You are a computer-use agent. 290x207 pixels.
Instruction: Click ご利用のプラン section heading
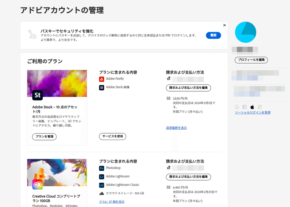click(45, 61)
